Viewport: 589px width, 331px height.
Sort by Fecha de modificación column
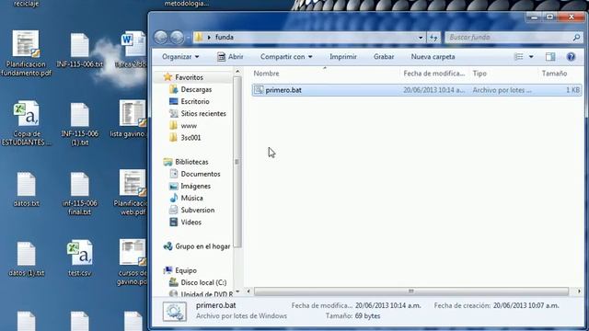[433, 74]
